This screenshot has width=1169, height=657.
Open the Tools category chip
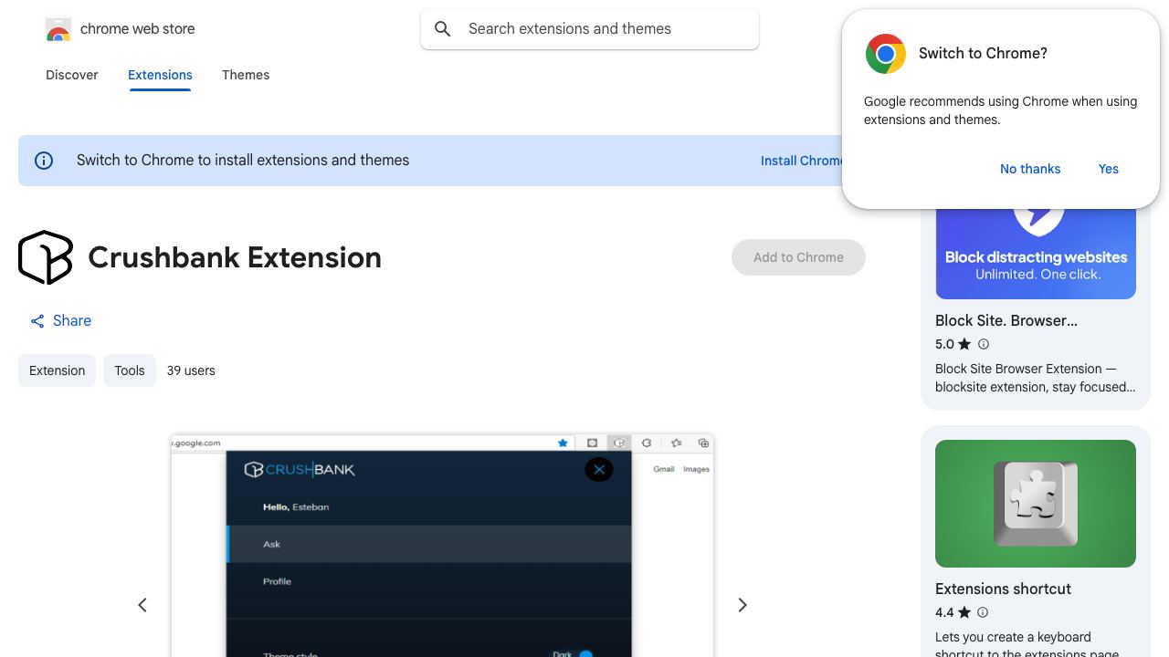[130, 370]
